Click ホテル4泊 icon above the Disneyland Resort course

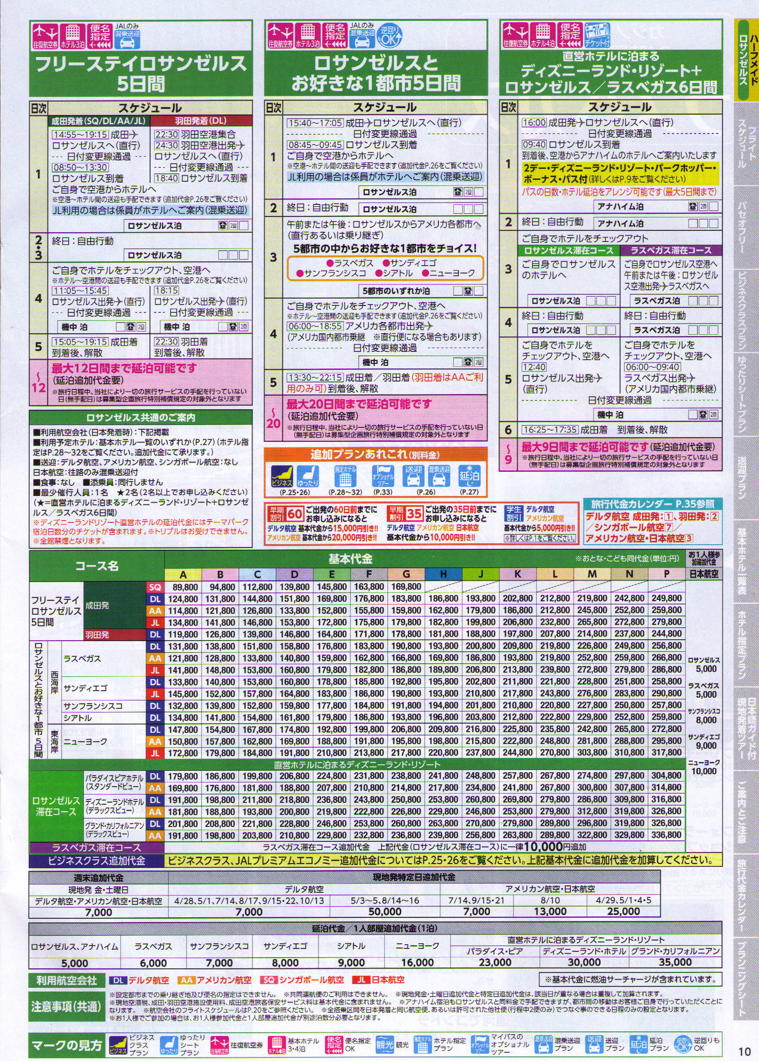click(x=542, y=36)
